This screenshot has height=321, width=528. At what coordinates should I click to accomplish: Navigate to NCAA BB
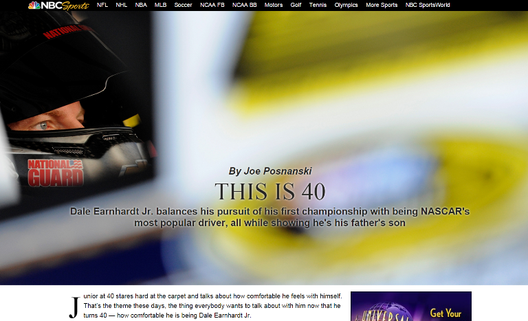click(245, 5)
